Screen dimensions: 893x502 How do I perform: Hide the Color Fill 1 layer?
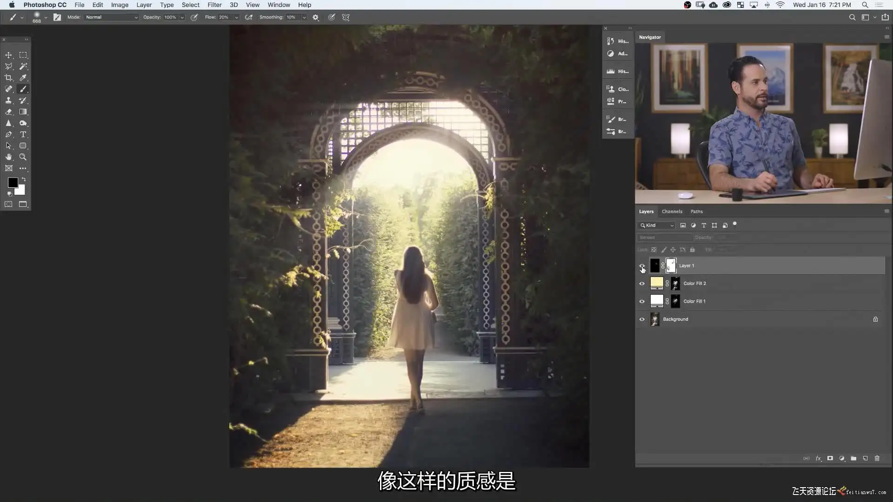click(642, 302)
